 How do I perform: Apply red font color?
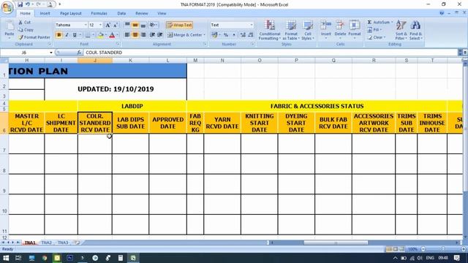(x=112, y=35)
